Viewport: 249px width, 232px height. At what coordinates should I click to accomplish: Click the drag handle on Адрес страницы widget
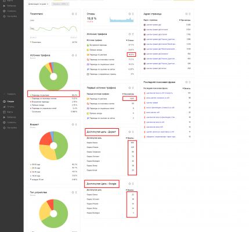click(x=189, y=14)
